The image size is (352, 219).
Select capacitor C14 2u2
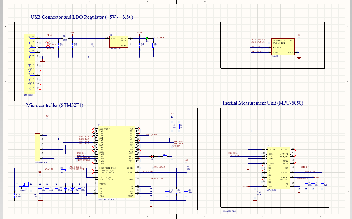pyautogui.click(x=167, y=191)
